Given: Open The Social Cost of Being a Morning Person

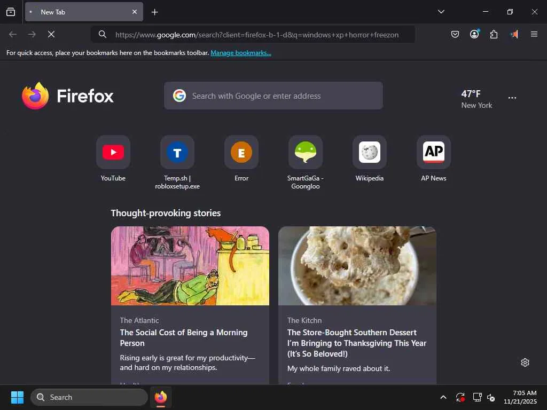Looking at the screenshot, I should point(184,338).
